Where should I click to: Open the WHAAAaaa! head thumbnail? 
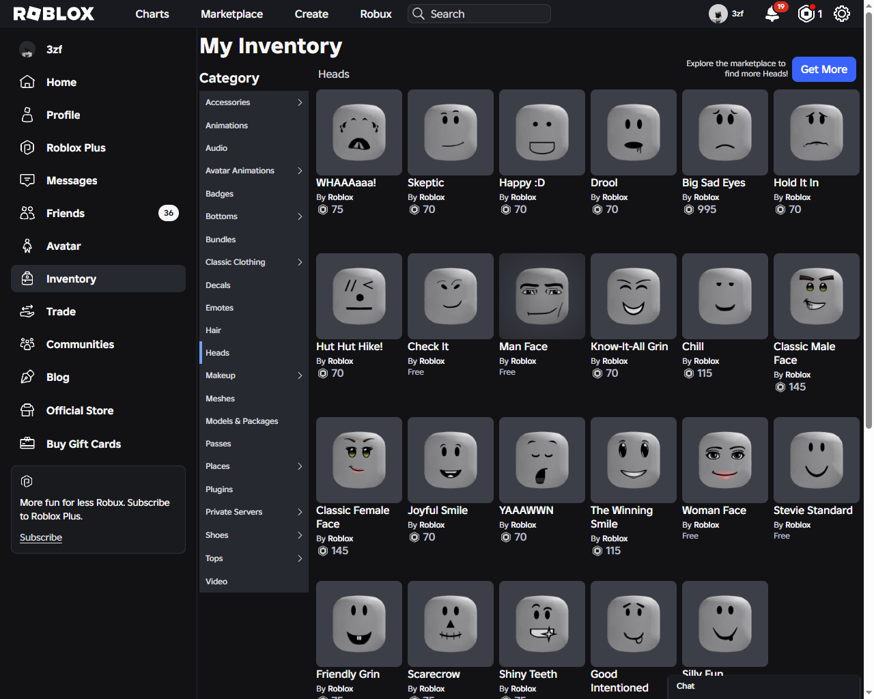click(x=359, y=132)
